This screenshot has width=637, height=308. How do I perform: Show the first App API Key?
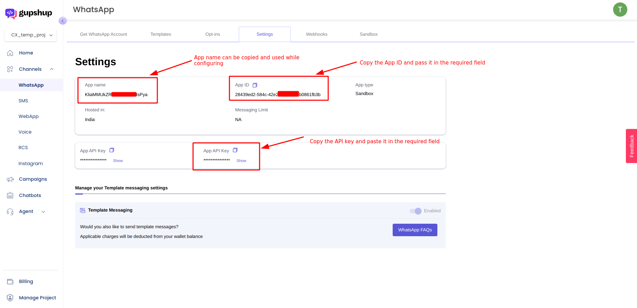tap(118, 161)
